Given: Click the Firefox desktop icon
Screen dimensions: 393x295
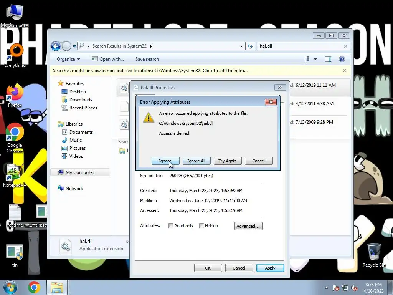Looking at the screenshot, I should (15, 96).
